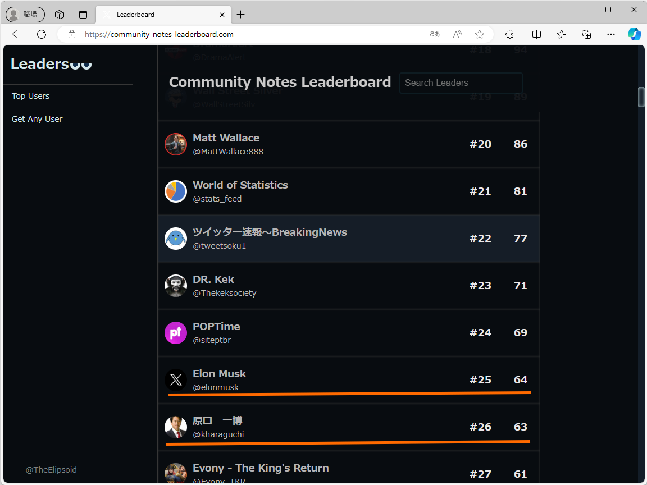The width and height of the screenshot is (647, 485).
Task: Click the Search Leaders field
Action: click(461, 83)
